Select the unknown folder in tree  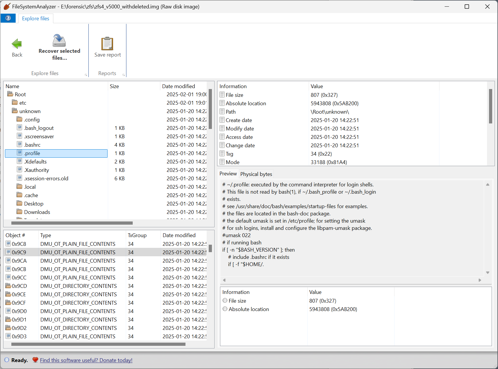pos(30,111)
